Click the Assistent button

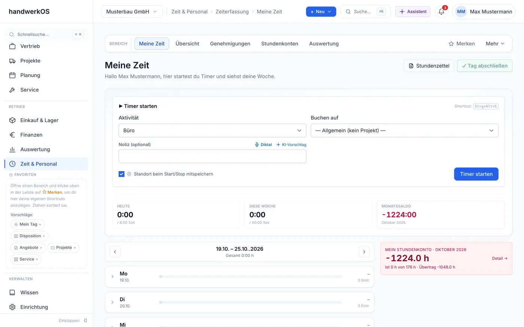tap(413, 12)
